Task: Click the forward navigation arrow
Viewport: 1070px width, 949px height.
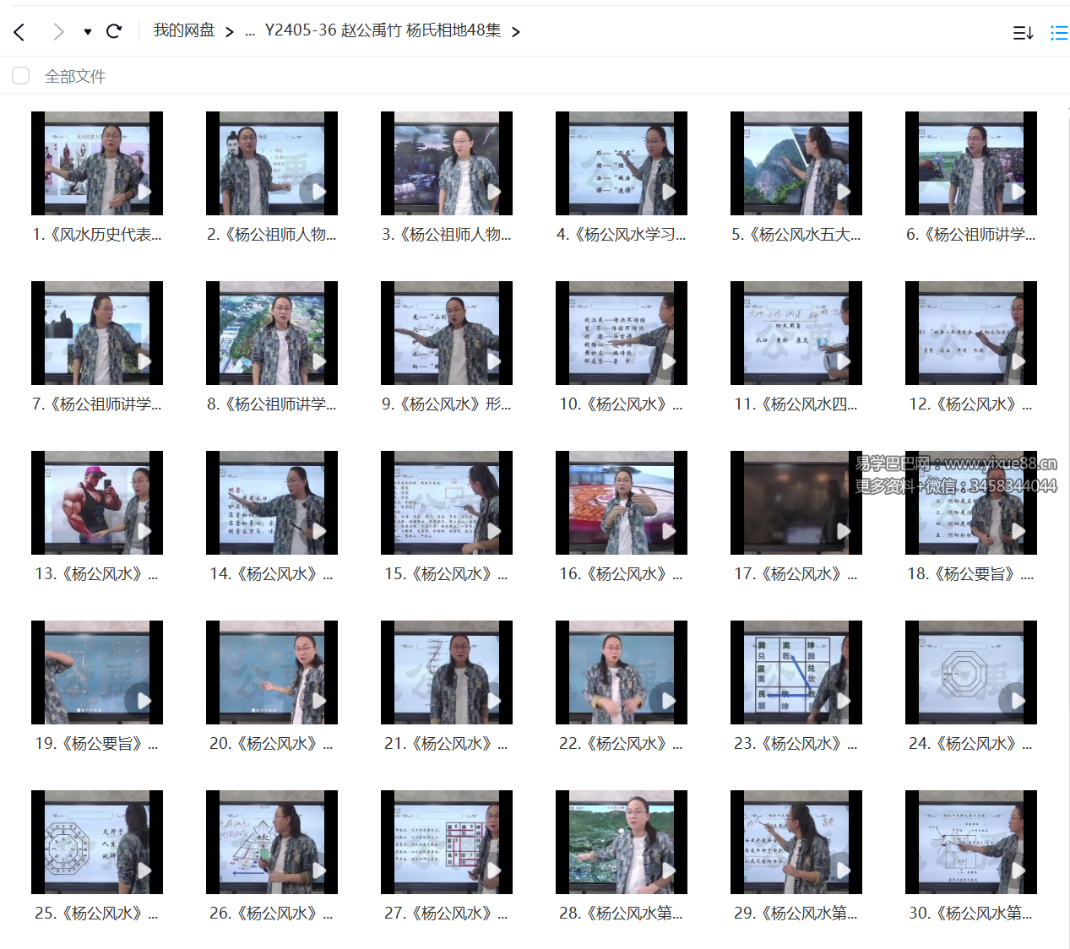Action: click(57, 32)
